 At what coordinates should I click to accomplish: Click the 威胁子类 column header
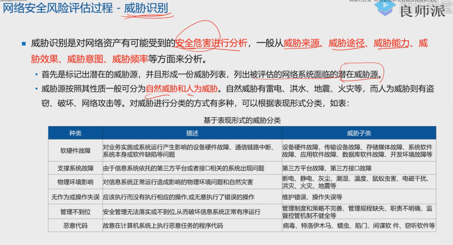[358, 133]
